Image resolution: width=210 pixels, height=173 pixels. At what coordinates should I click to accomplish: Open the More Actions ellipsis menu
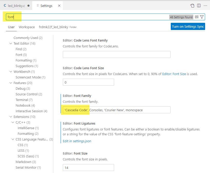[x=205, y=6]
